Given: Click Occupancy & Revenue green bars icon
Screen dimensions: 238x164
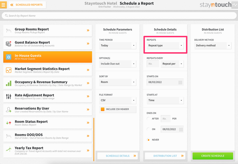Looking at the screenshot, I should [x=9, y=83].
